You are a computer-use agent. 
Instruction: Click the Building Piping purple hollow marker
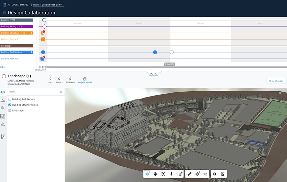[44, 27]
